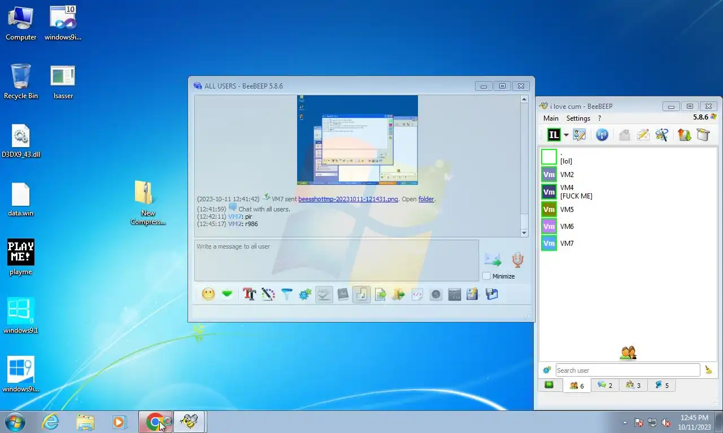The width and height of the screenshot is (723, 433).
Task: Change chat font with red T icon
Action: pyautogui.click(x=249, y=294)
